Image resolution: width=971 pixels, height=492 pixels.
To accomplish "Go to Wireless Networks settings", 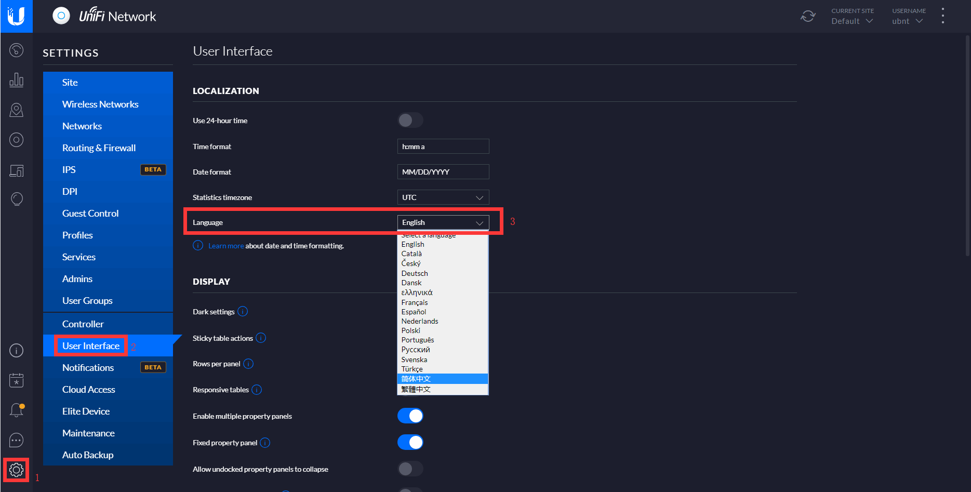I will (100, 104).
